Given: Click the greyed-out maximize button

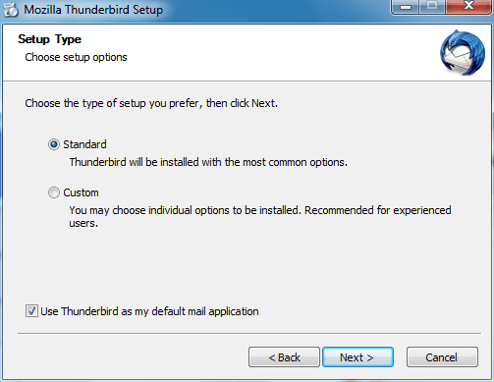Looking at the screenshot, I should tap(432, 6).
